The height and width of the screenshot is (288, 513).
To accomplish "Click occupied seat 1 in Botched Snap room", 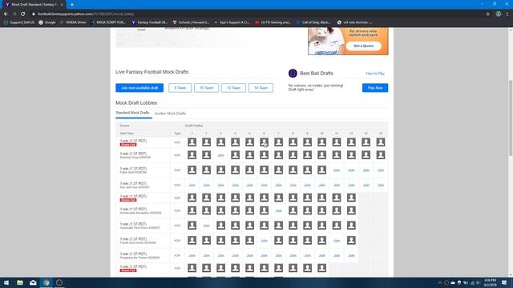I will (192, 154).
